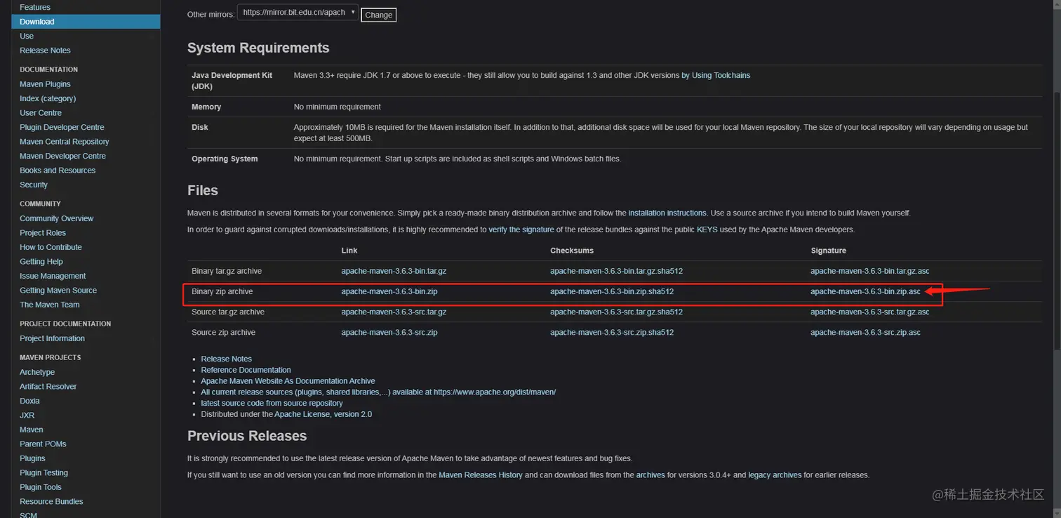Open Apache Maven Website Documentation Archive link
1061x518 pixels.
[288, 381]
